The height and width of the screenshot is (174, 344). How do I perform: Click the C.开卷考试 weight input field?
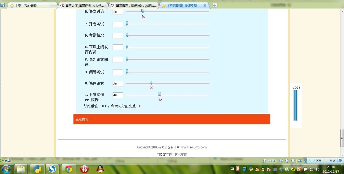(118, 24)
